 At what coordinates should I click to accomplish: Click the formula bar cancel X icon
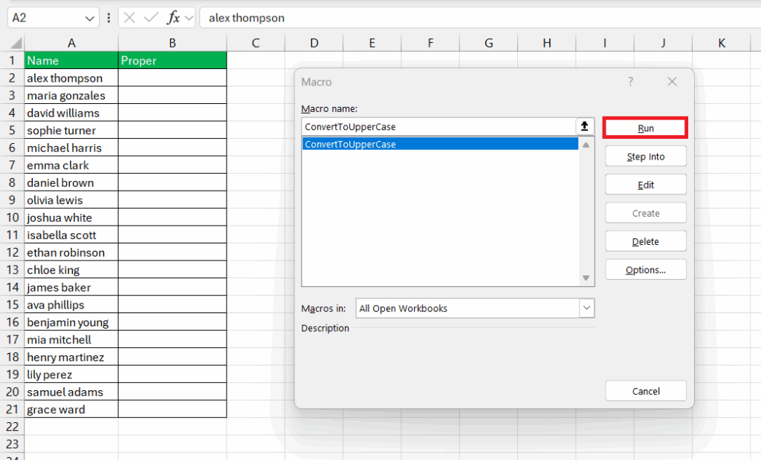click(129, 18)
